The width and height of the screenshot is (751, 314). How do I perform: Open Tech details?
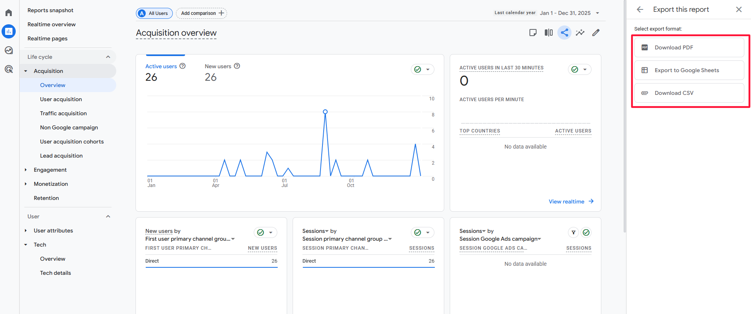(x=55, y=273)
